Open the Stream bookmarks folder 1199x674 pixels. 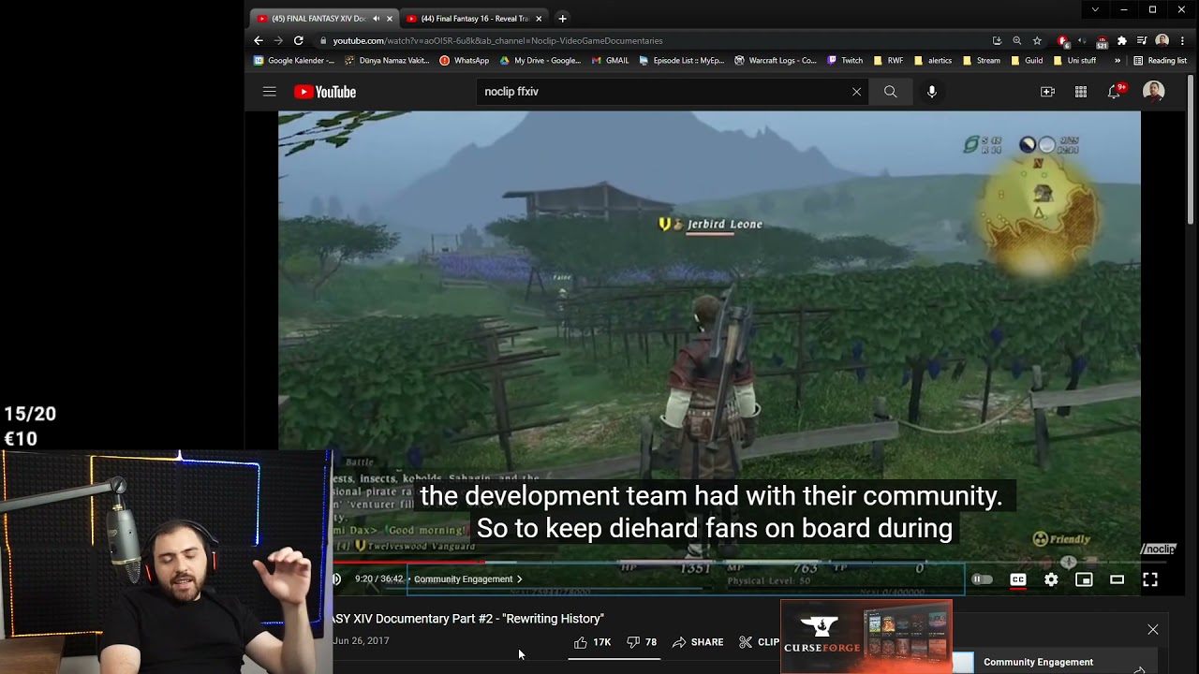[x=981, y=61]
